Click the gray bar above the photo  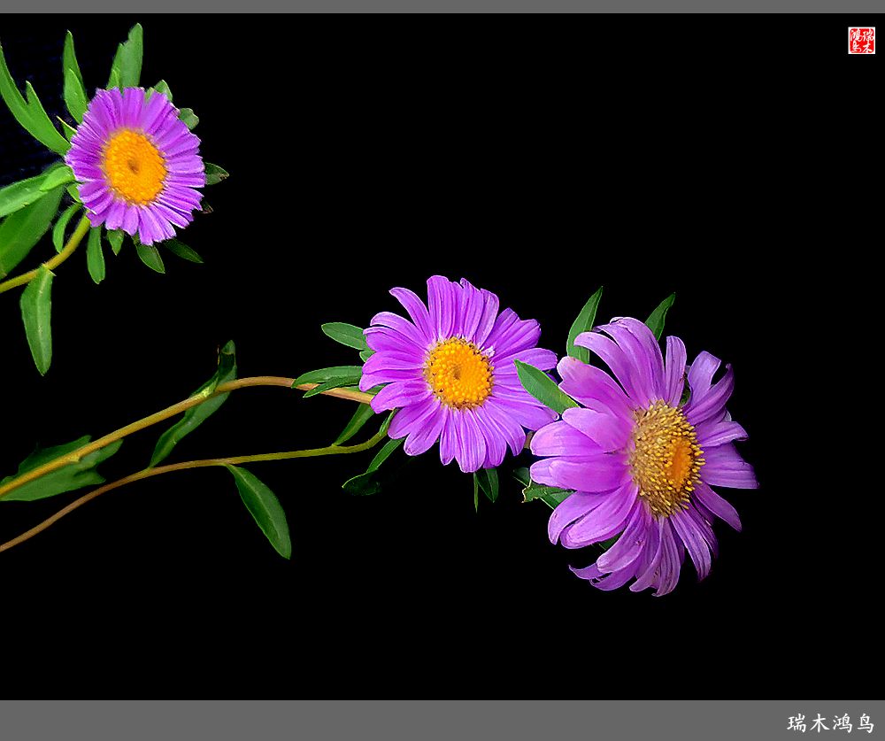[442, 6]
